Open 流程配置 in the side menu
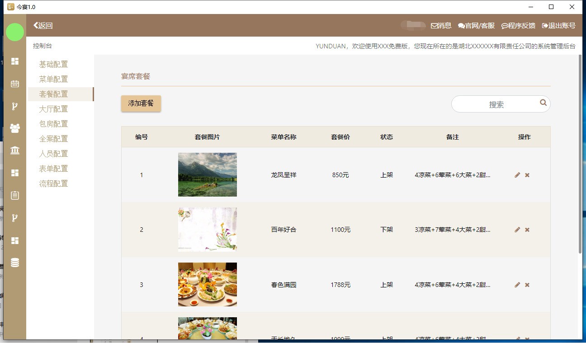 54,183
